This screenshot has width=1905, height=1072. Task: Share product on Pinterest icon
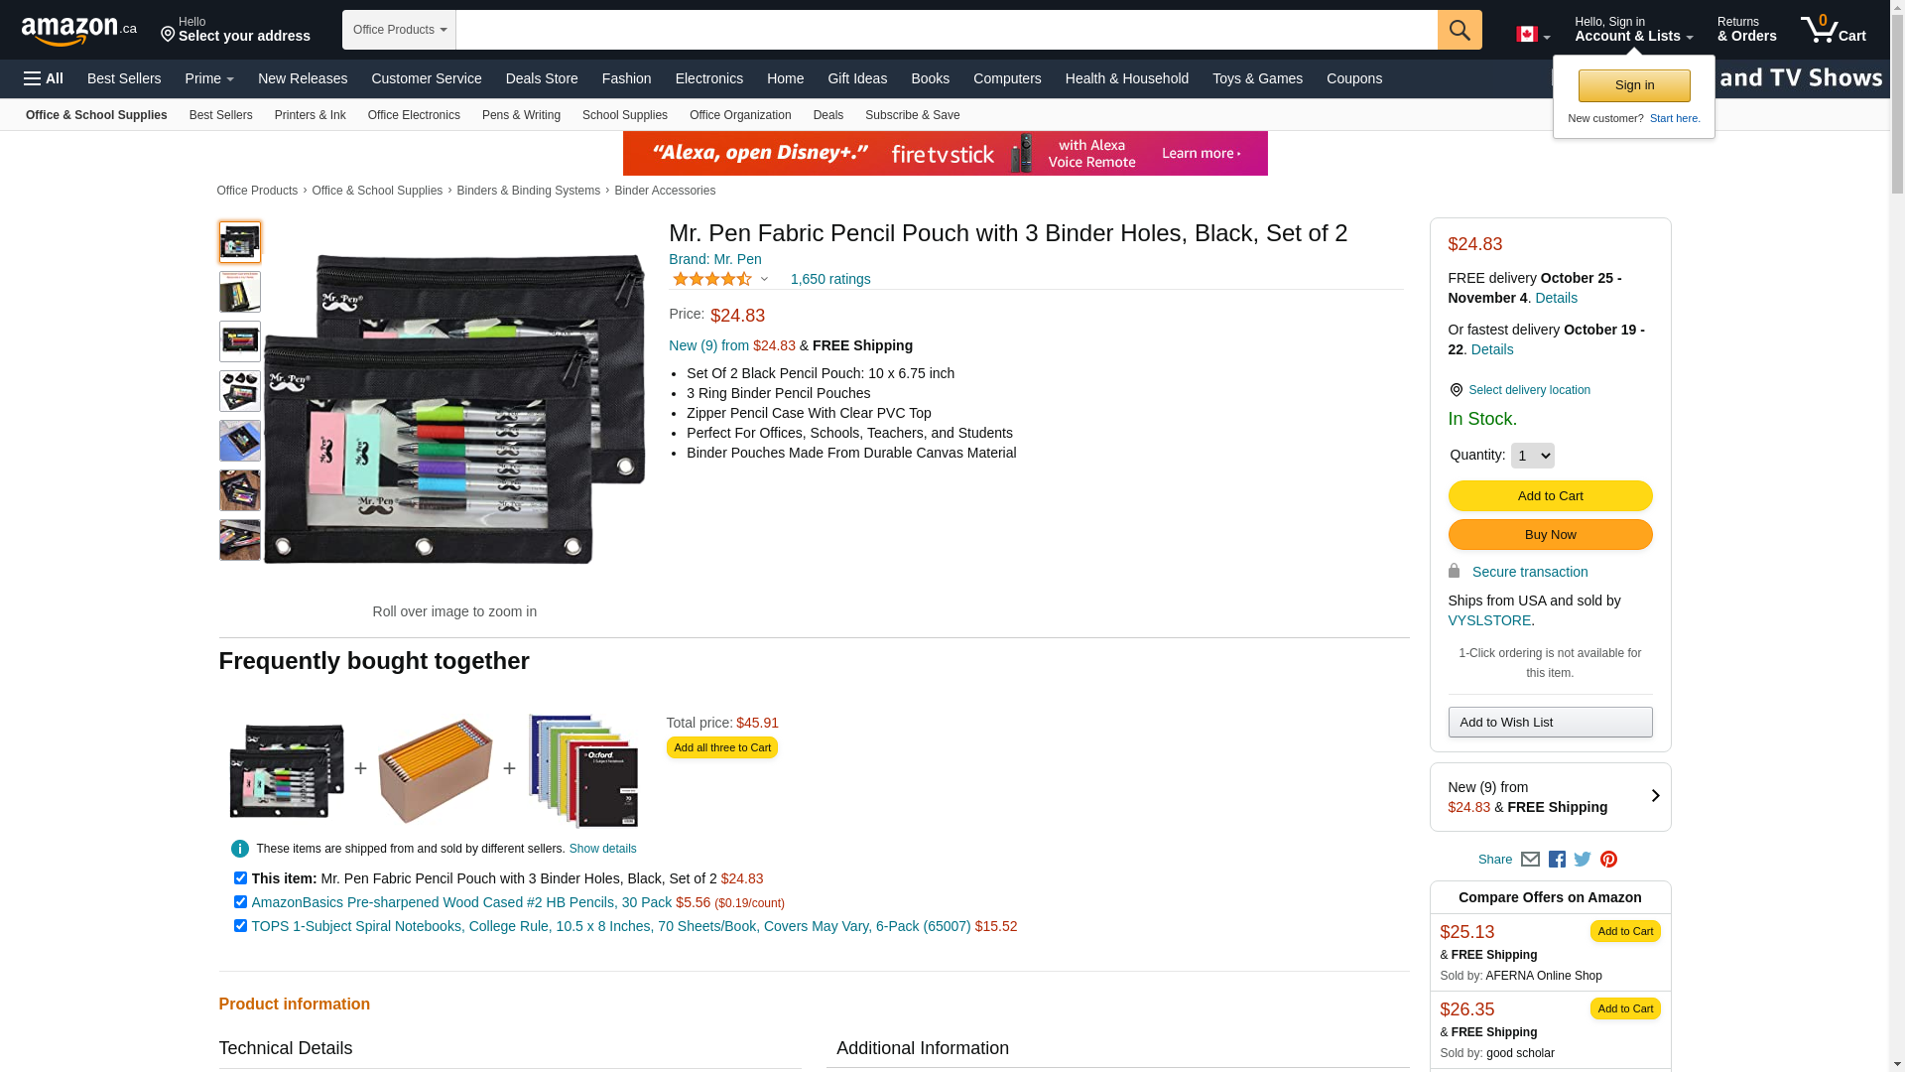(x=1608, y=860)
